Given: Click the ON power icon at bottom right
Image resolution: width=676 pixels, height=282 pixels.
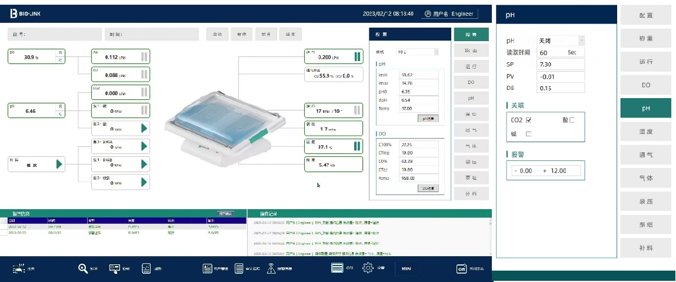Looking at the screenshot, I should tap(462, 268).
